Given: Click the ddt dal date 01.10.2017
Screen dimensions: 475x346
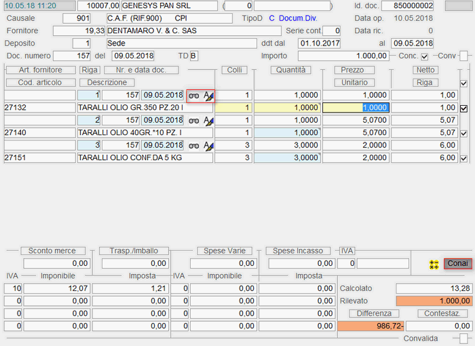Looking at the screenshot, I should pos(320,43).
